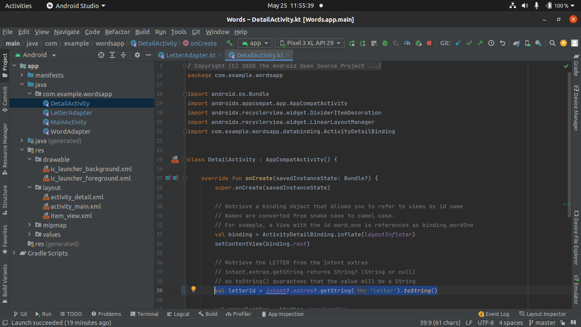Collapse the drawable folder

(29, 159)
